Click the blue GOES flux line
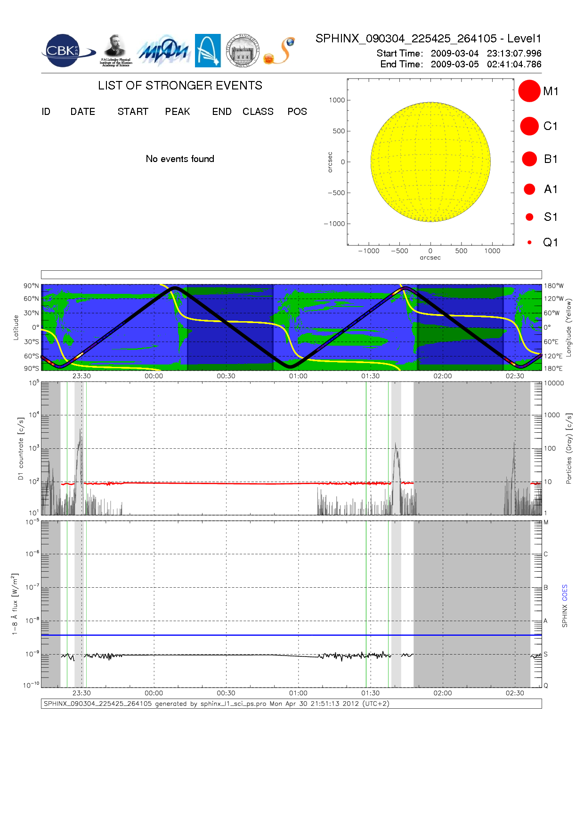The height and width of the screenshot is (826, 584). click(292, 635)
